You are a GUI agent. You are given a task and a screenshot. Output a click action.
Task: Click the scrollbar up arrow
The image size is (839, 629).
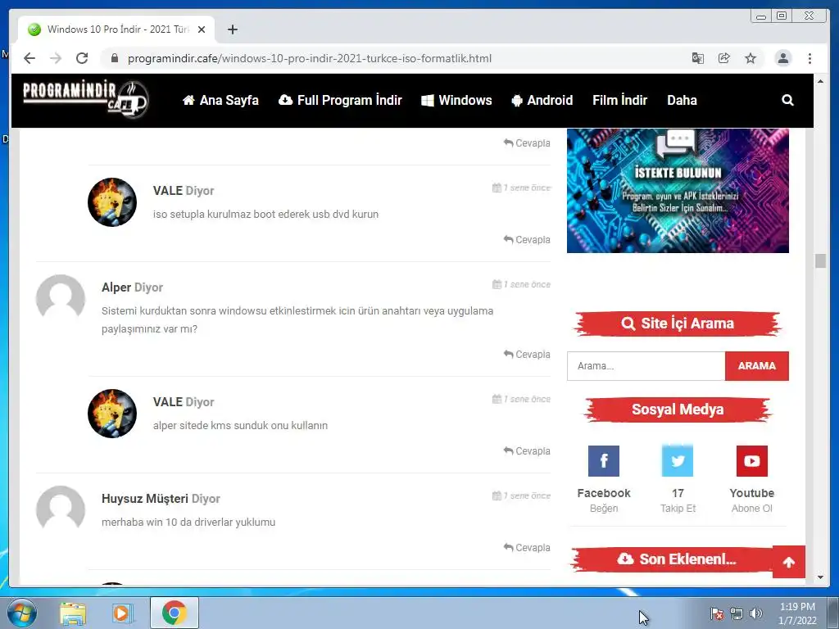pos(820,81)
